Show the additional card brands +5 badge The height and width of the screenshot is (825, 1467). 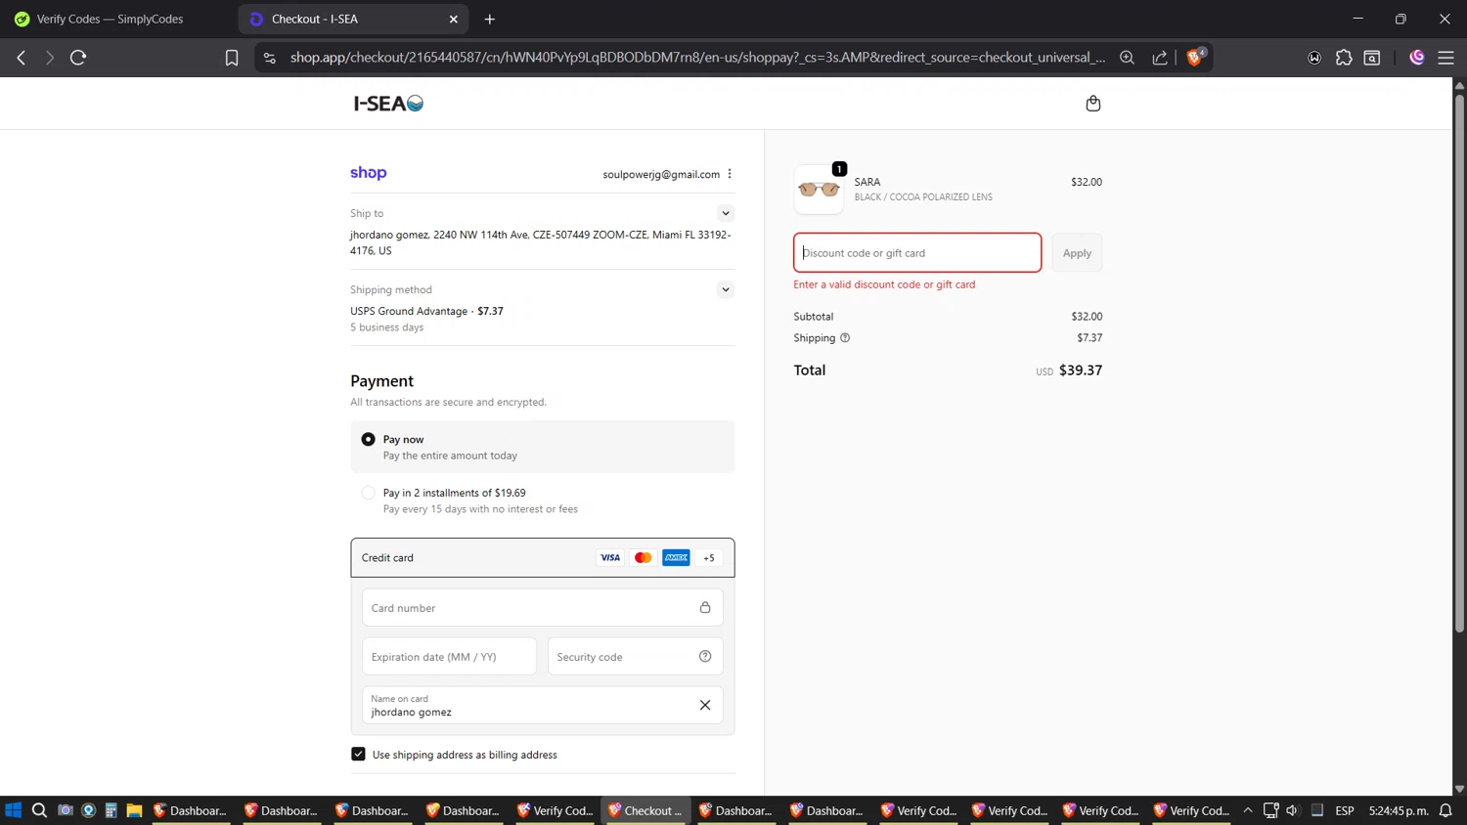click(709, 558)
